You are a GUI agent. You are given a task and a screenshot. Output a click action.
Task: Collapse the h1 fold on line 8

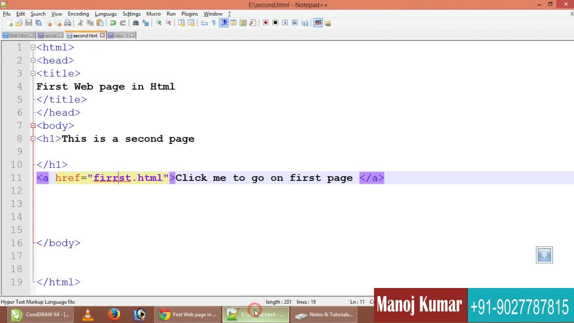33,139
